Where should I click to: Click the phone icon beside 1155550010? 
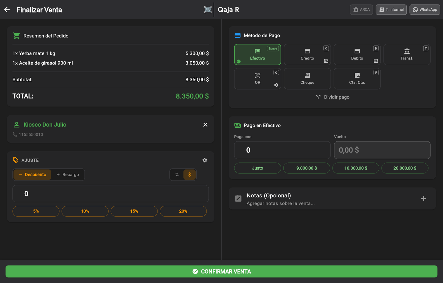pos(15,134)
